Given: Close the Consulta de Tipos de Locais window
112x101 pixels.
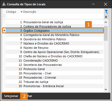Looking at the screenshot, I should [106, 4].
